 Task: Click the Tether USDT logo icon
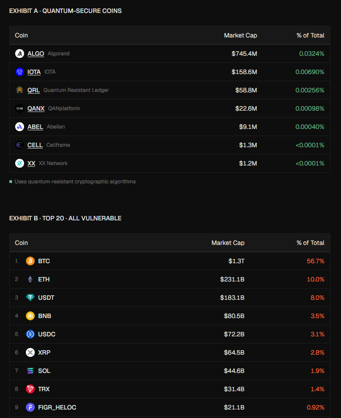click(x=30, y=298)
